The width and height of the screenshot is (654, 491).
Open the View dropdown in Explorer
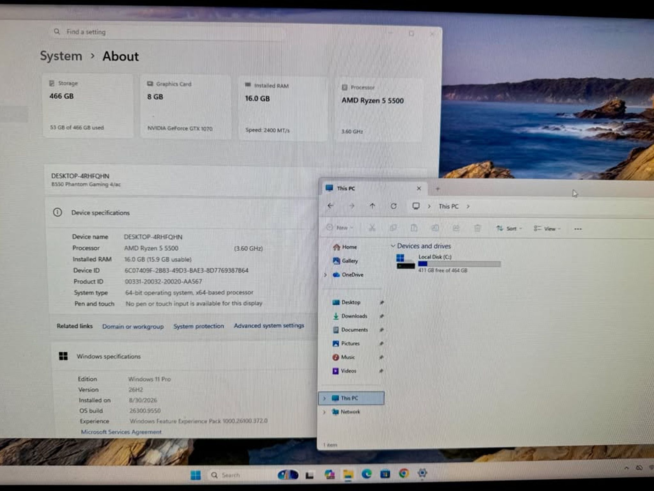click(547, 229)
